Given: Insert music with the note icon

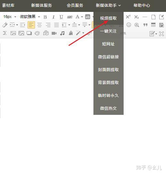Looking at the screenshot, I should (62, 33).
